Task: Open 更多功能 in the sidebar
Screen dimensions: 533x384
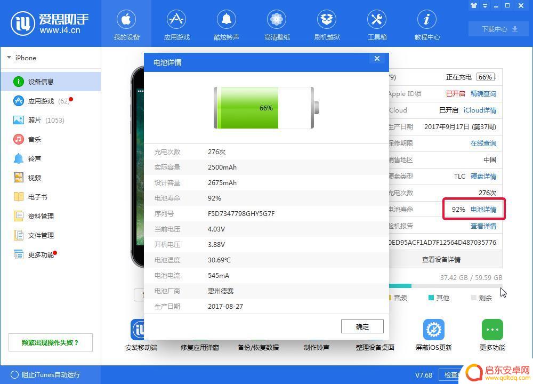Action: click(x=51, y=254)
